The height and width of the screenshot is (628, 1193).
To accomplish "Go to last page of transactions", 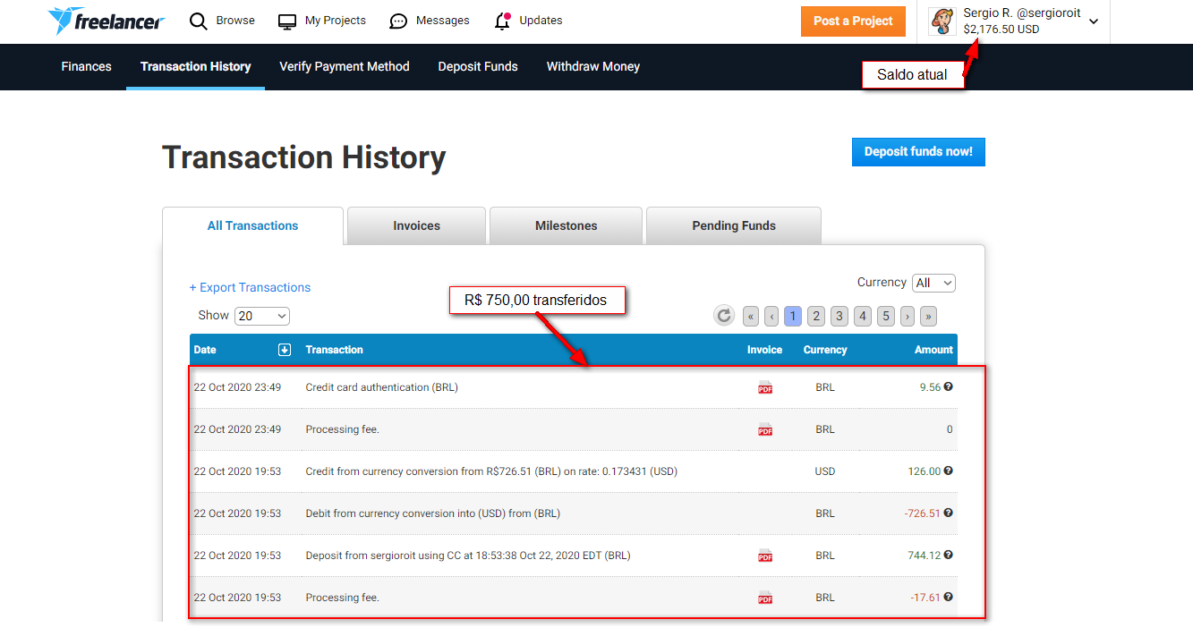I will pyautogui.click(x=929, y=316).
